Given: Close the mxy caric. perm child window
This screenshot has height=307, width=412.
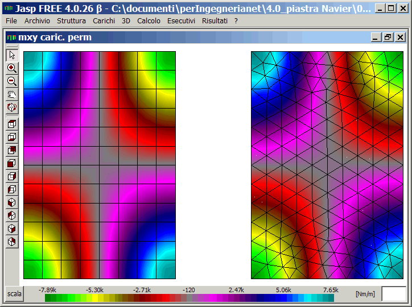Looking at the screenshot, I should [400, 38].
